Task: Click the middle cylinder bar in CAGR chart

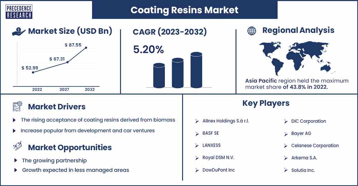Action: [x=178, y=73]
